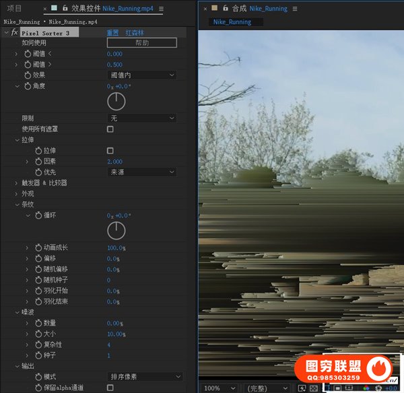404x393 pixels.
Task: Click the transparency grid toggle icon
Action: pos(313,388)
